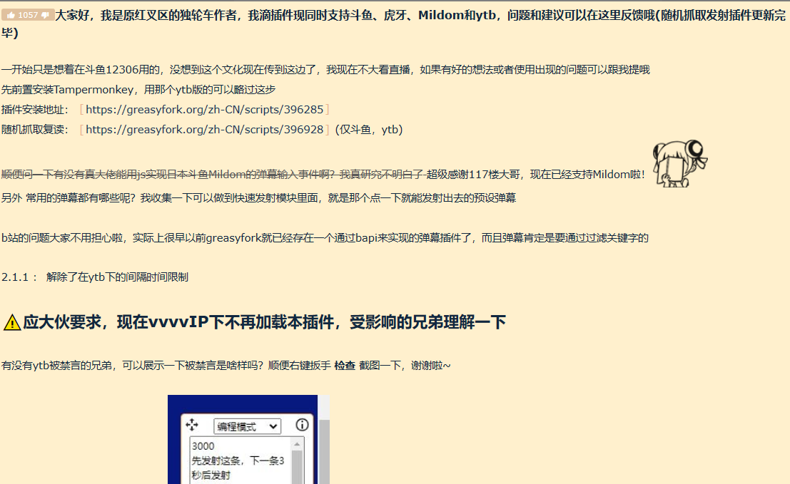Open the greasyfork scripts/396285 link
The width and height of the screenshot is (790, 484).
pyautogui.click(x=205, y=109)
